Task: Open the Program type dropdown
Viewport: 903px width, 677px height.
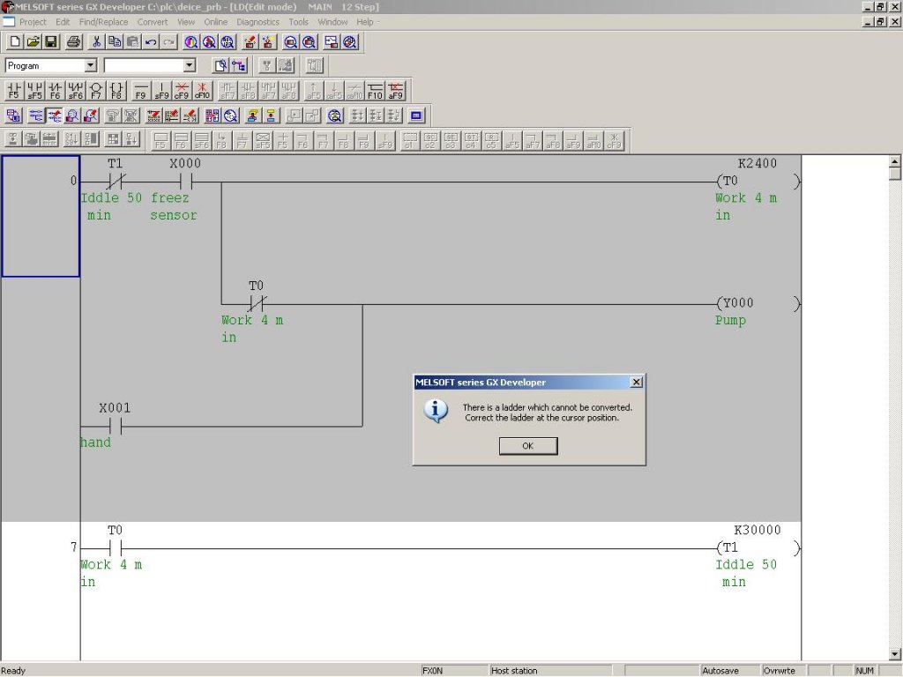Action: point(91,65)
